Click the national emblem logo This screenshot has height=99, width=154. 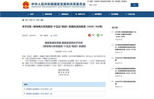pyautogui.click(x=26, y=5)
